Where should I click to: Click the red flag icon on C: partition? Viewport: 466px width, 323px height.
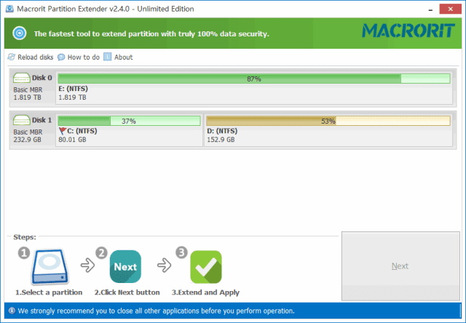[x=62, y=131]
